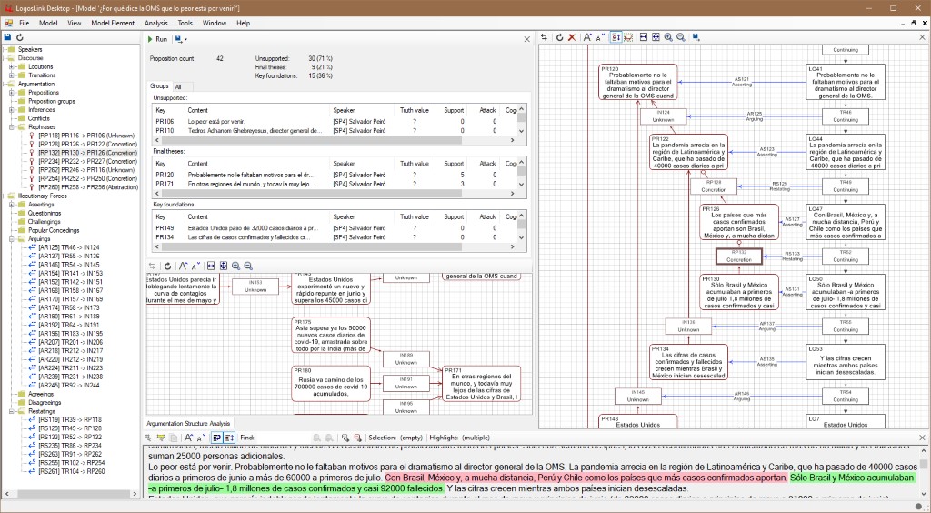Click the red select icon before Selection label
Viewport: 931px width, 513px height.
[x=357, y=438]
